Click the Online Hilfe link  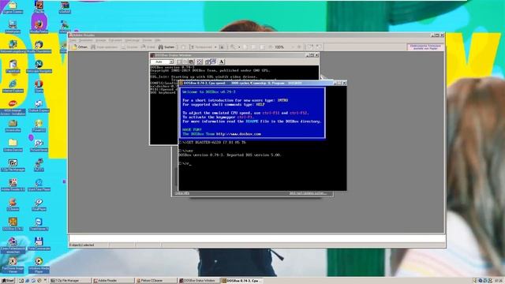pyautogui.click(x=182, y=193)
